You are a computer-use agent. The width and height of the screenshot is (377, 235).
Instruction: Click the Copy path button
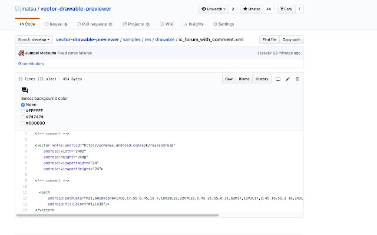pyautogui.click(x=292, y=39)
